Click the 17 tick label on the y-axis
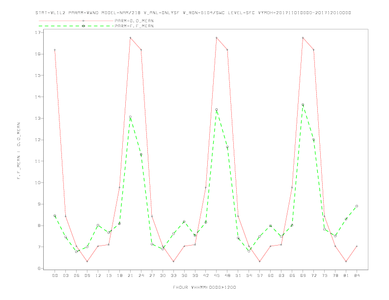 tap(38, 32)
